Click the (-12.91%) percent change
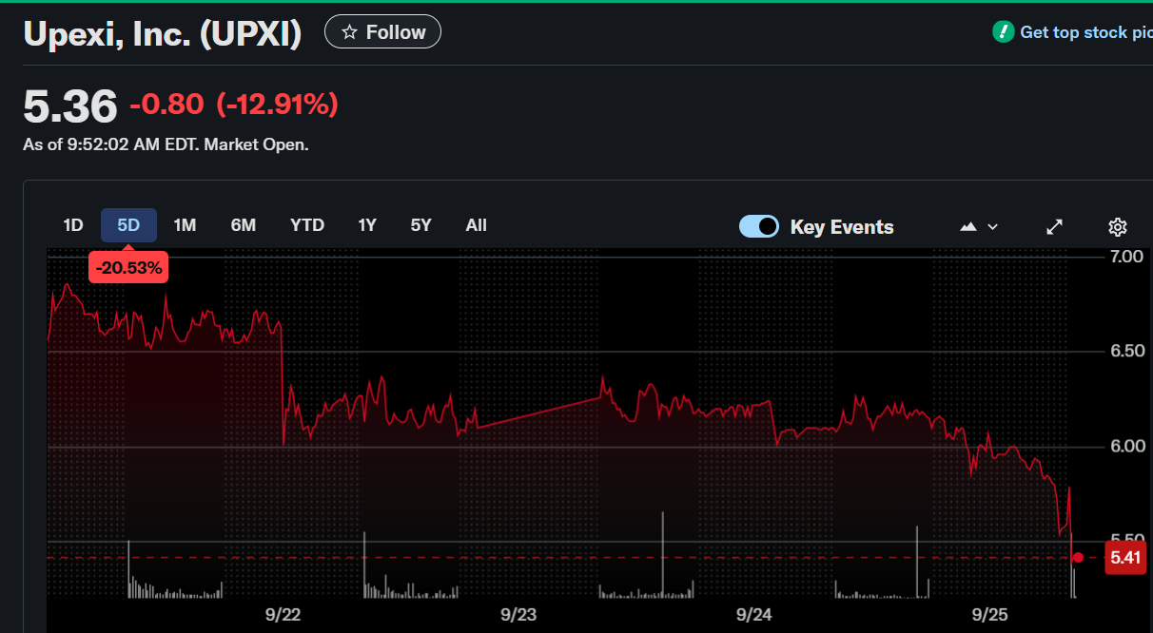1153x633 pixels. [x=277, y=104]
